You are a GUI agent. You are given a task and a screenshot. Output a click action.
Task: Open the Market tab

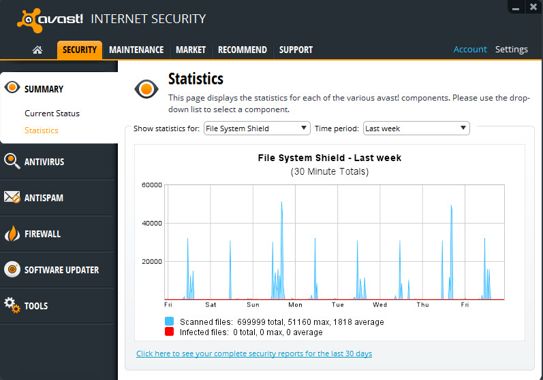coord(191,50)
